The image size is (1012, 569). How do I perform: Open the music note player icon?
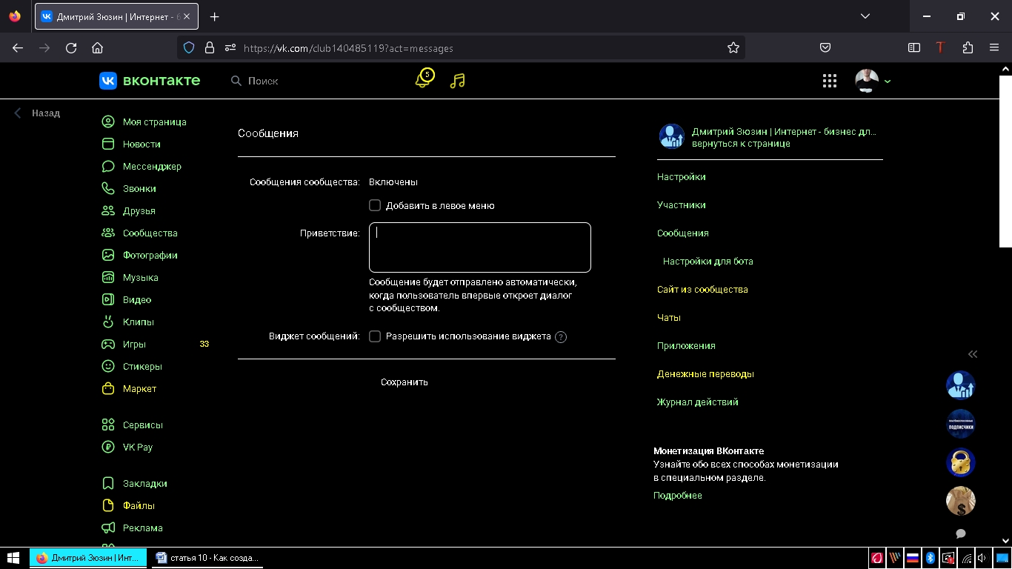[458, 81]
